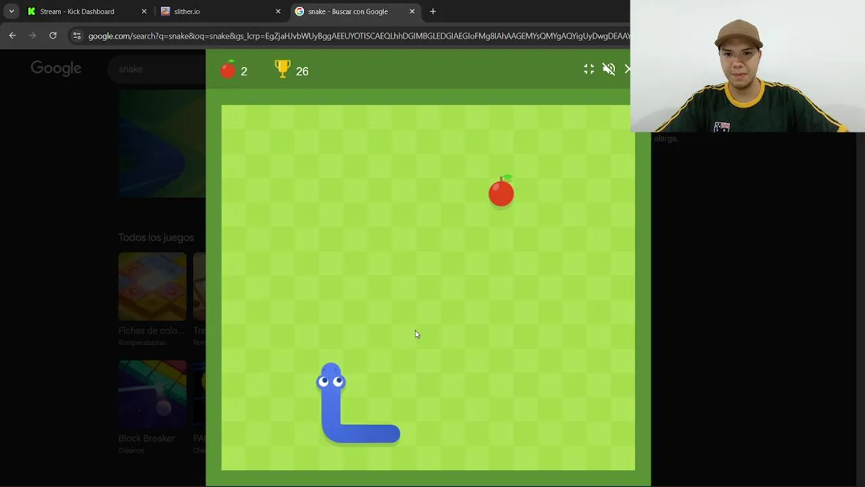Open the Fichas de colo... game thumbnail
Image resolution: width=865 pixels, height=487 pixels.
pyautogui.click(x=152, y=287)
